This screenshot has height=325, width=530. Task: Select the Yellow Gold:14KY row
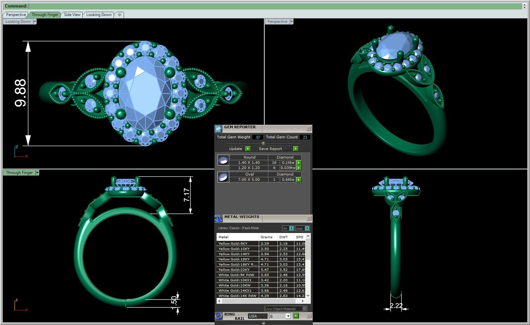click(261, 254)
